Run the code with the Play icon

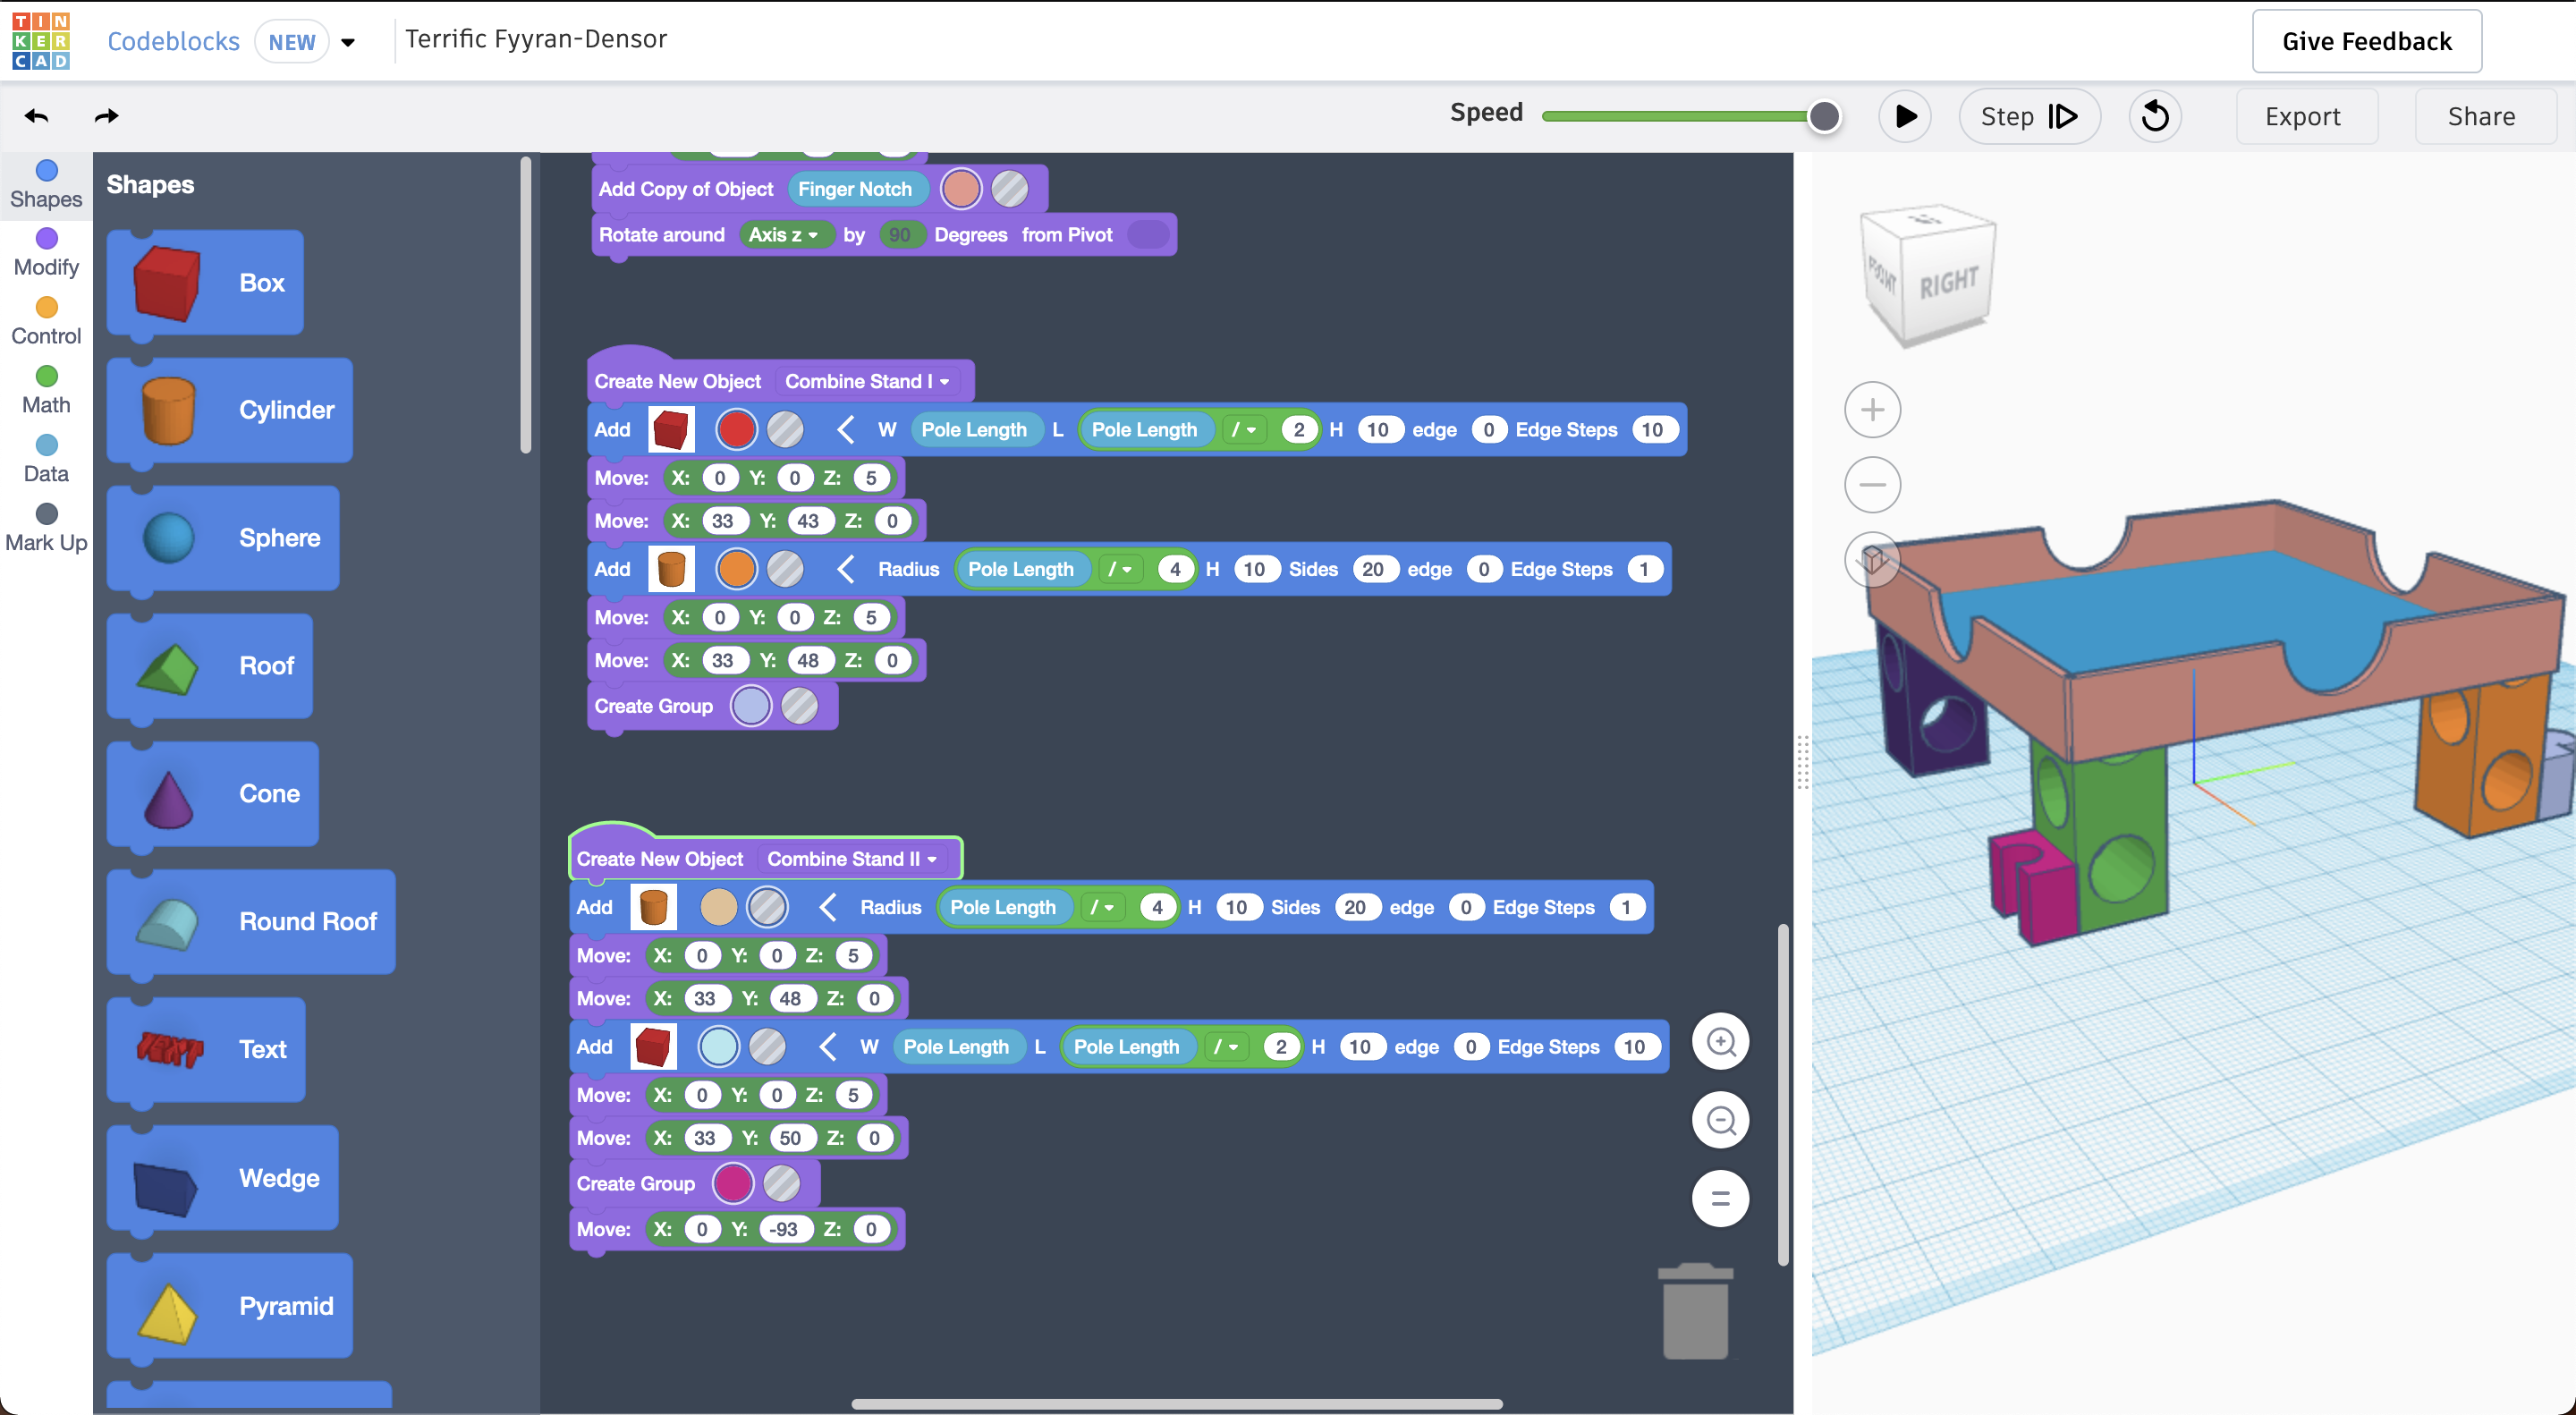point(1905,115)
